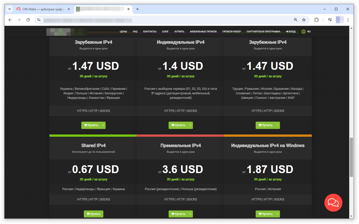Viewport: 359px width, 224px height.
Task: Open a new browser tab
Action: point(137,9)
